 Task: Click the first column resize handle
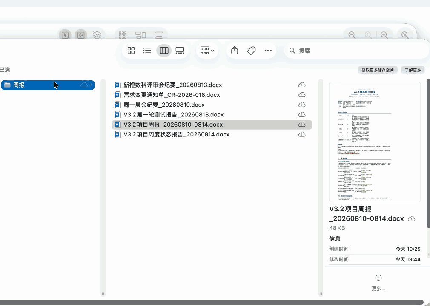click(x=103, y=294)
